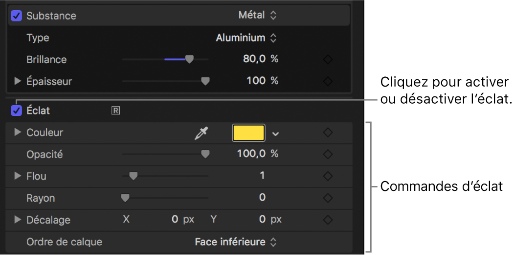
Task: Add keyframe diamond for Brillance
Action: tap(328, 59)
